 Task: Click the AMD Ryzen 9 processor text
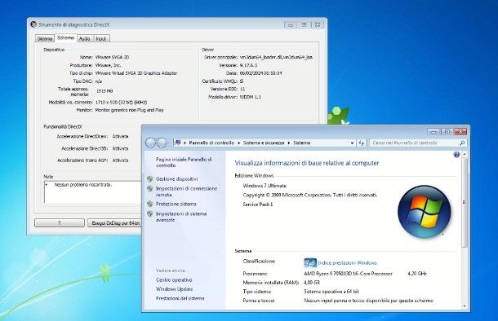pos(348,274)
